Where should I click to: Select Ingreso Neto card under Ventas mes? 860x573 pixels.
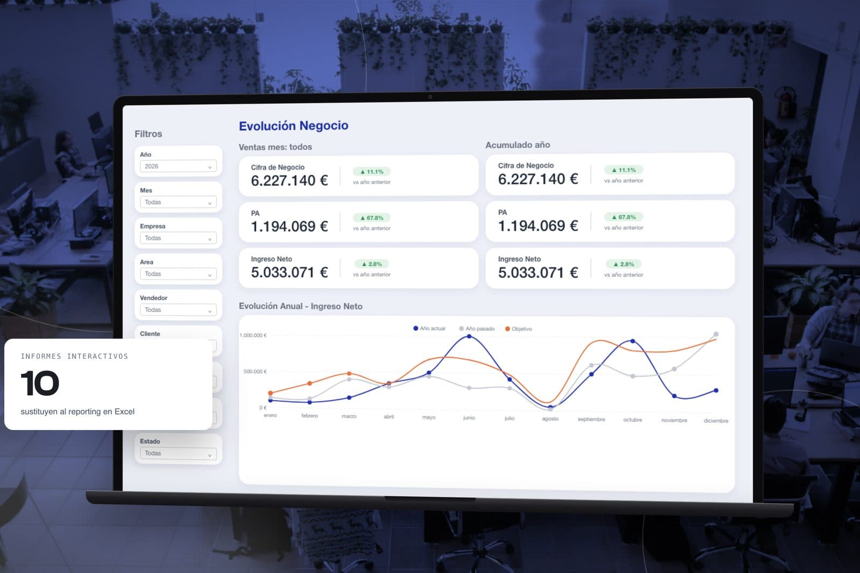tap(359, 267)
